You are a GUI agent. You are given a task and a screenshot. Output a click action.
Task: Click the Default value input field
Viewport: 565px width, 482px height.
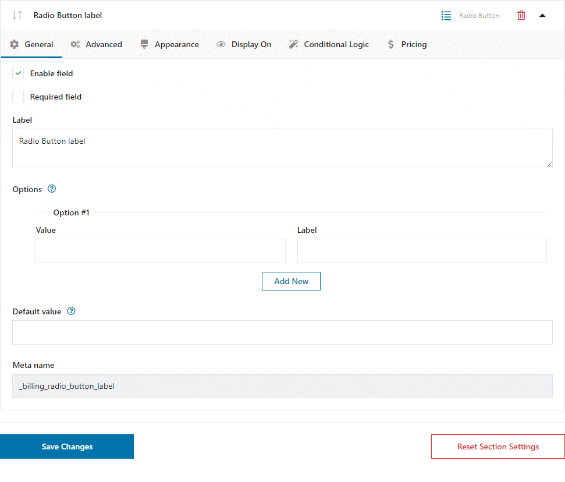(x=282, y=332)
